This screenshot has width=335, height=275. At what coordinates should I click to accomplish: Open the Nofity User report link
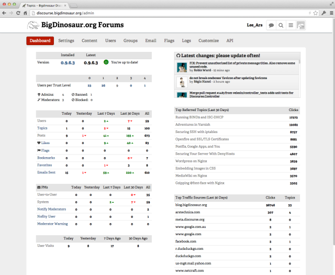point(47,216)
